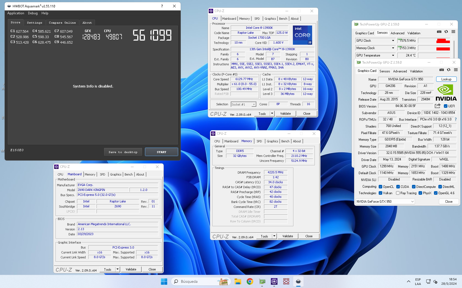Screen dimensions: 462x288
Task: Click camera icon in the GPU-Z Sensors window
Action: (x=439, y=32)
